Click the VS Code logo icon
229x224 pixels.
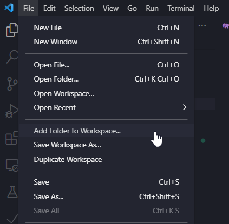9,8
